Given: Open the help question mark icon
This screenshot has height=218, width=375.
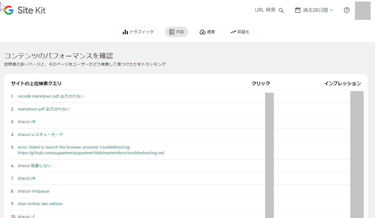Looking at the screenshot, I should point(347,10).
